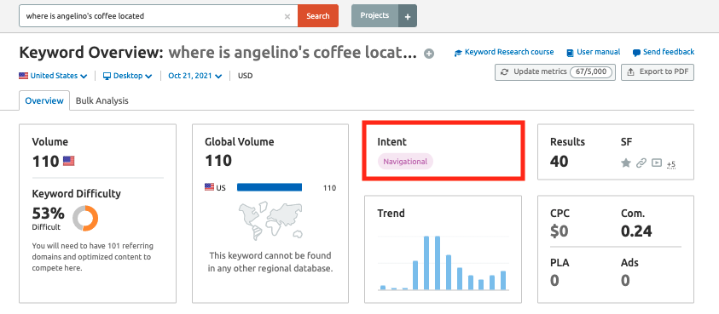719x314 pixels.
Task: Open the Oct 21, 2021 date dropdown
Action: [194, 76]
